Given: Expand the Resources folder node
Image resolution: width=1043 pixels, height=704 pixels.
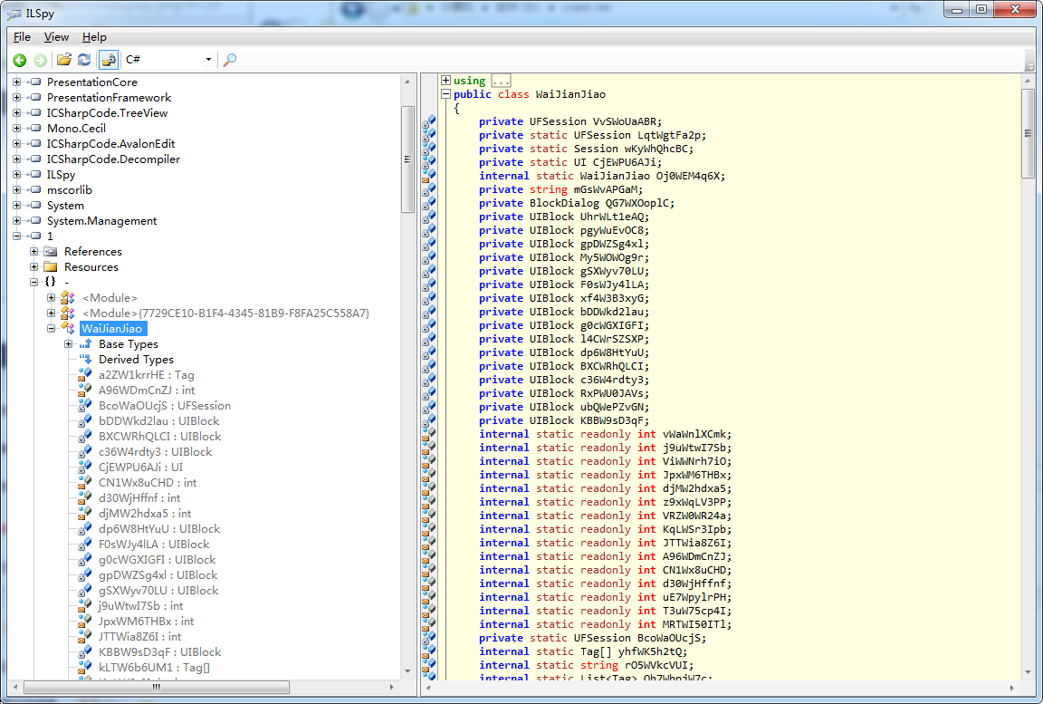Looking at the screenshot, I should 33,266.
